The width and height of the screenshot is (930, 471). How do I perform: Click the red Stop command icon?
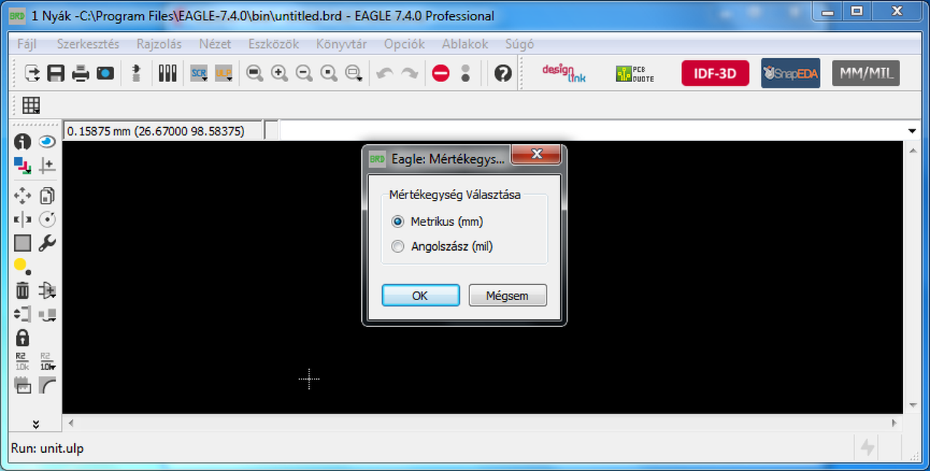[x=440, y=73]
